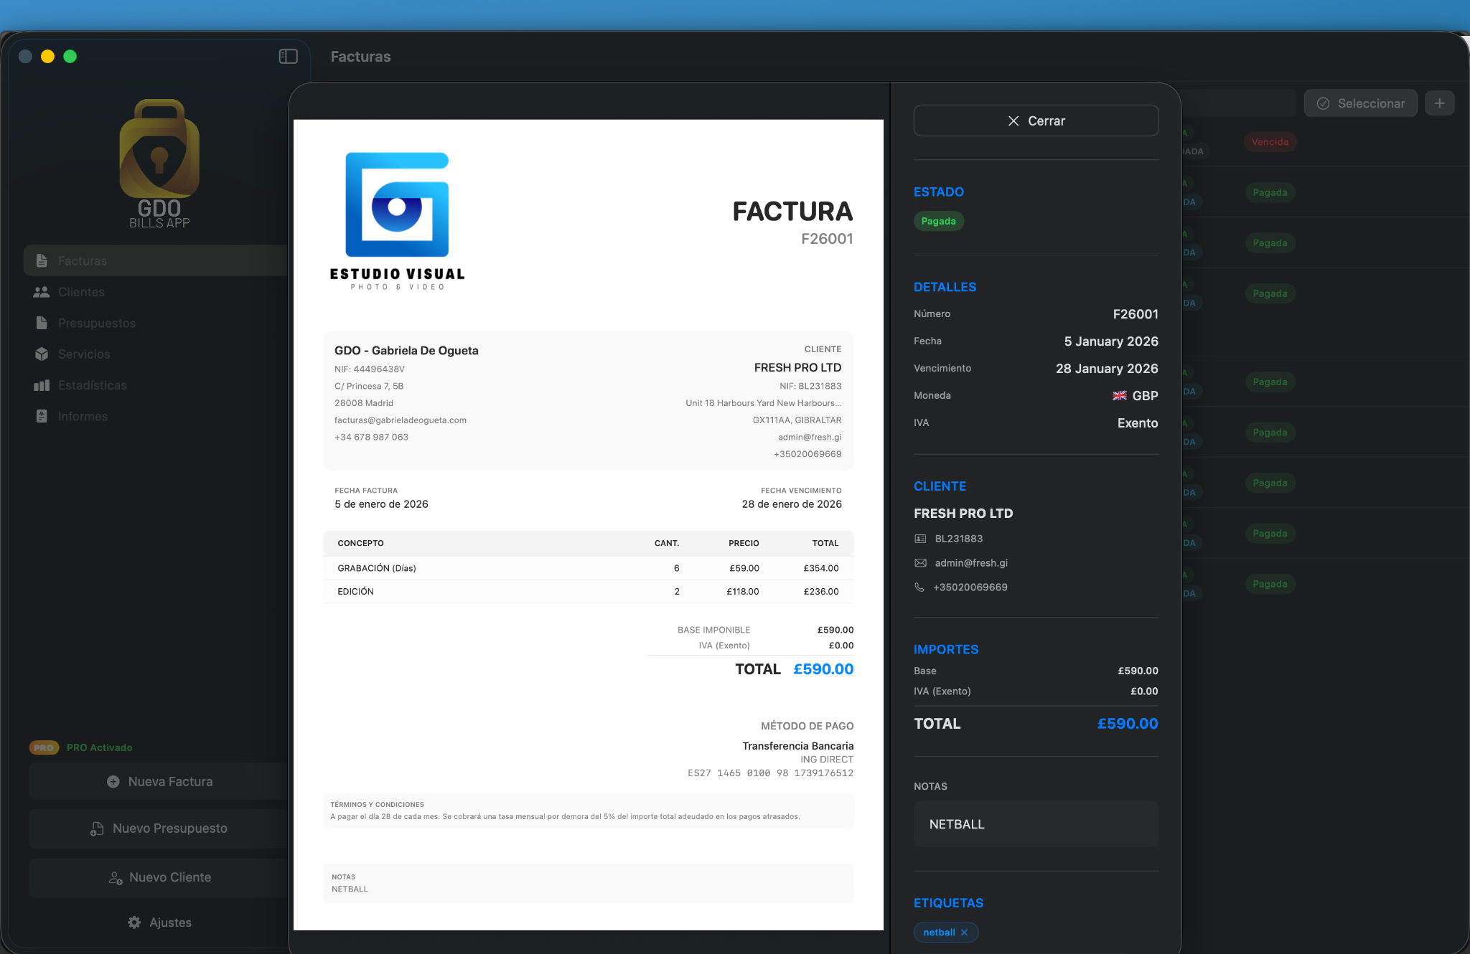Click the envelope icon beside admin@fresh.gi
Viewport: 1470px width, 954px height.
tap(920, 563)
